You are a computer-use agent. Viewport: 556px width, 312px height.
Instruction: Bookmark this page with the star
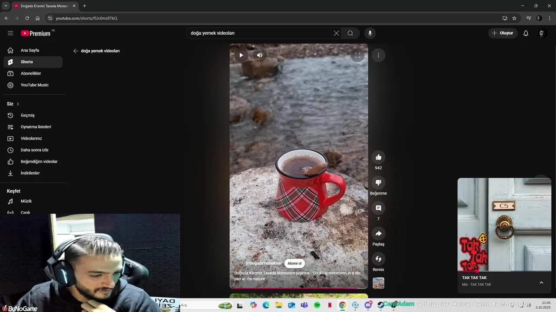coord(514,18)
